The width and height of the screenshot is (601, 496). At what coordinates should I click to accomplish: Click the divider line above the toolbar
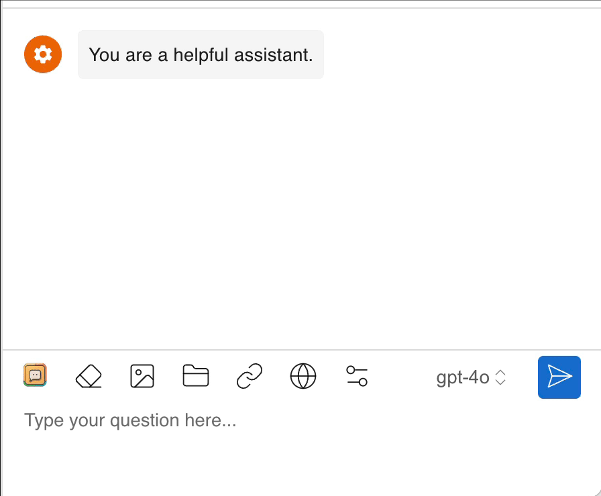click(x=302, y=350)
